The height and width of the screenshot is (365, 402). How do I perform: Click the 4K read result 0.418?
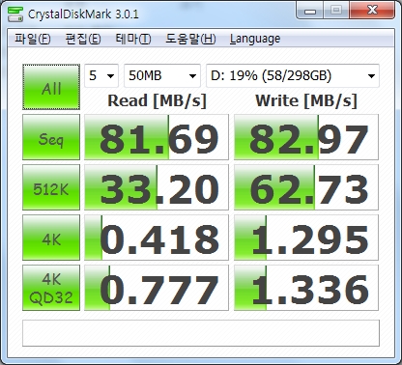157,238
